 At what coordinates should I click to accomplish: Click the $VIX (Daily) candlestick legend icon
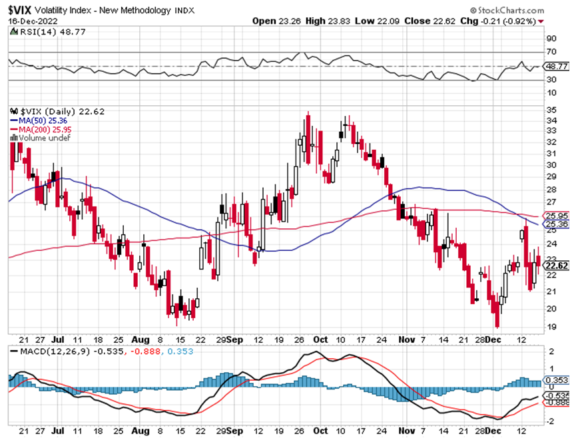pyautogui.click(x=11, y=112)
